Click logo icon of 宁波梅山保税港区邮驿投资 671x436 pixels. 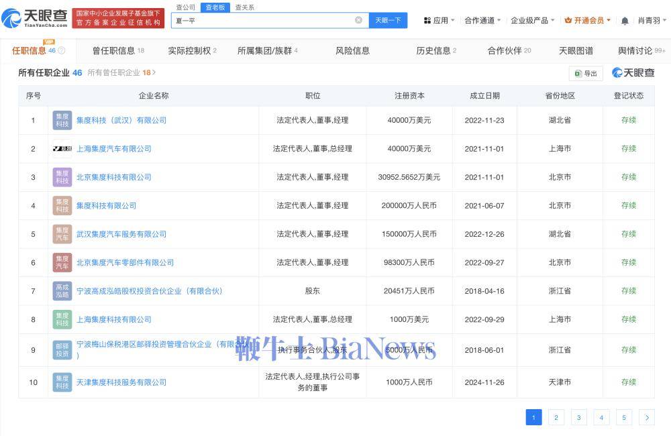coord(62,350)
